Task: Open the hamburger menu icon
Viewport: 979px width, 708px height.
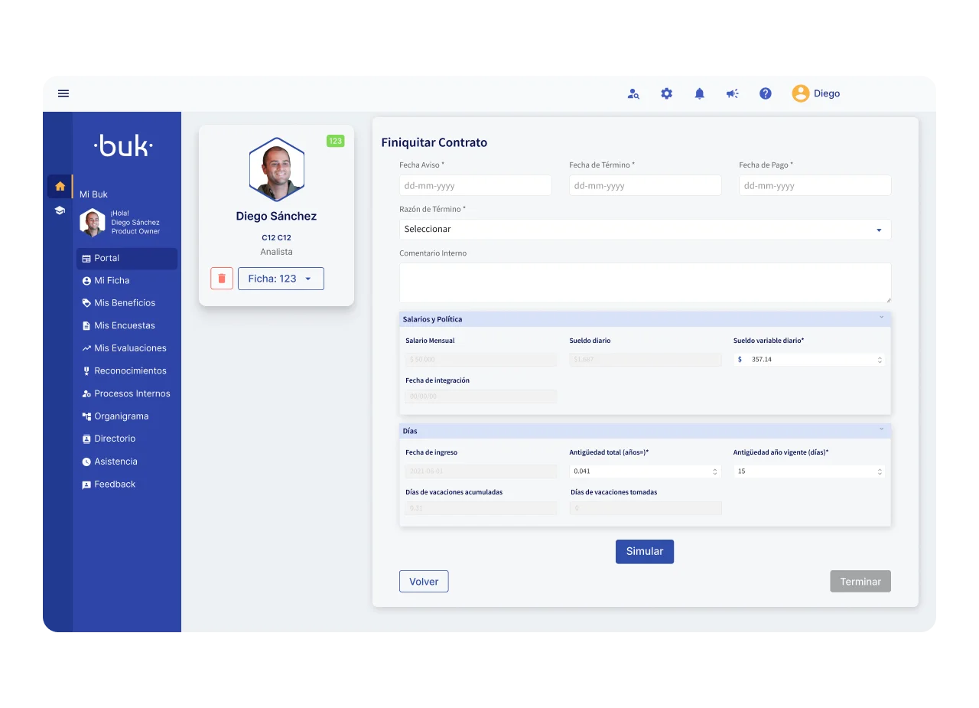Action: [63, 93]
